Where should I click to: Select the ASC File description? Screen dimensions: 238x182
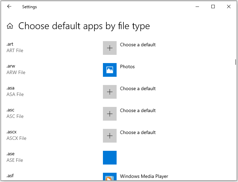click(15, 116)
